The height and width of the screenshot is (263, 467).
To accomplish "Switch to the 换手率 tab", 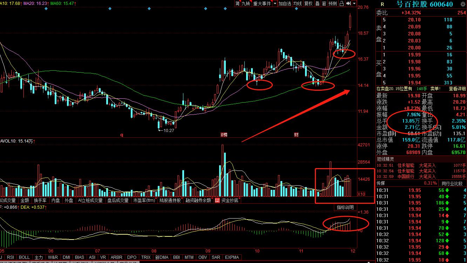I will [40, 201].
